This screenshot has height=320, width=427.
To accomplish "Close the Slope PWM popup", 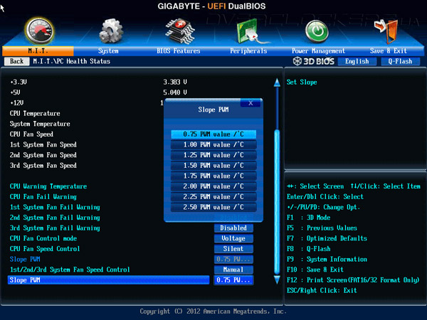I will [251, 103].
